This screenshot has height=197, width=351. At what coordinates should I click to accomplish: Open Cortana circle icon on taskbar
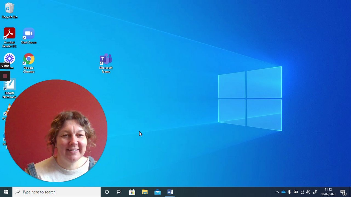click(107, 192)
